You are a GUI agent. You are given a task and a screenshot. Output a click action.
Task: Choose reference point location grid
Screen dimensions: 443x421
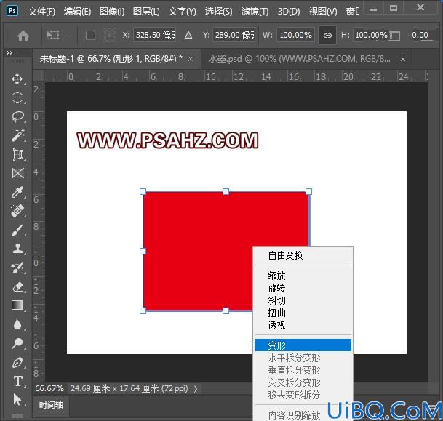coord(109,36)
